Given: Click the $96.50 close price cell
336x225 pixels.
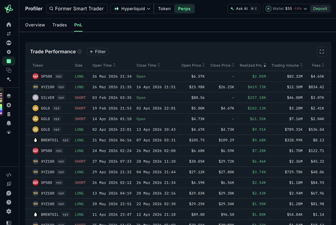Looking at the screenshot, I should coord(227,215).
